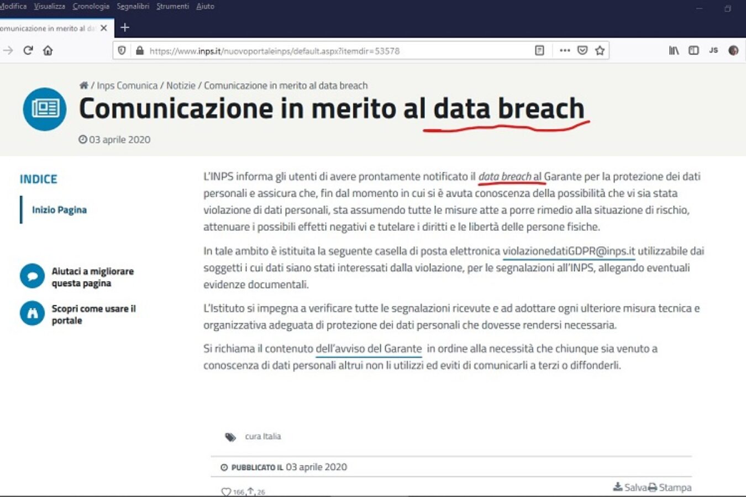The width and height of the screenshot is (746, 497).
Task: Toggle reader view icon in address bar
Action: tap(539, 50)
